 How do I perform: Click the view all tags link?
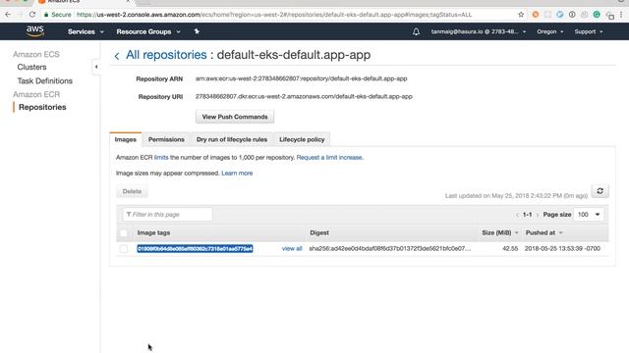[x=292, y=248]
